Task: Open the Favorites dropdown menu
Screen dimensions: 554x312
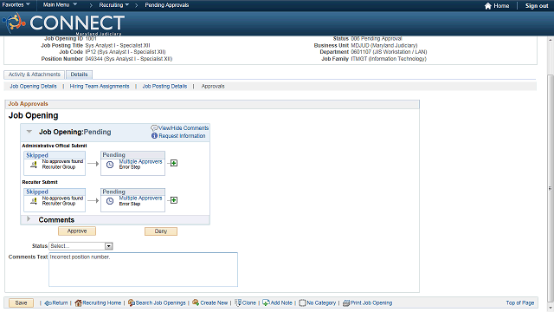Action: [16, 4]
